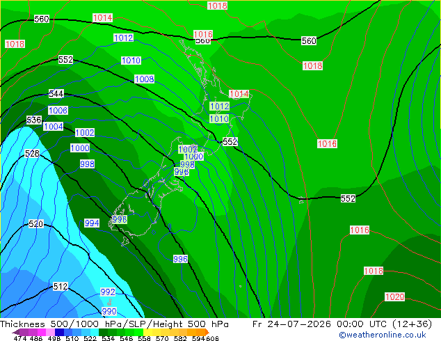Screen dimensions: 441x341
Task: Click the blue 1010 label over North Island
Action: click(x=219, y=119)
